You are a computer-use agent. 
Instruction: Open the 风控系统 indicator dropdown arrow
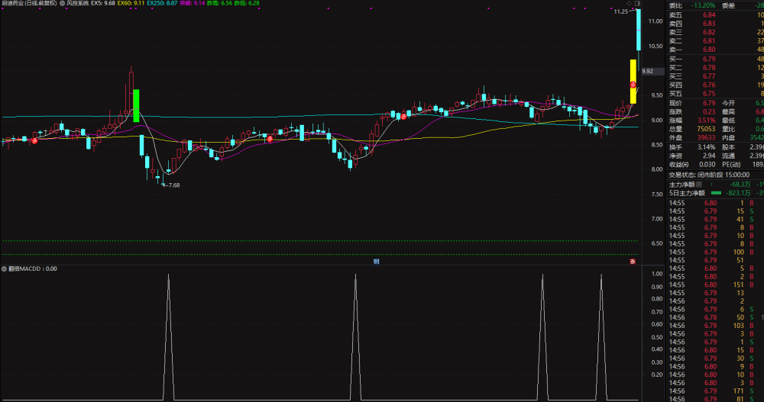coord(63,3)
